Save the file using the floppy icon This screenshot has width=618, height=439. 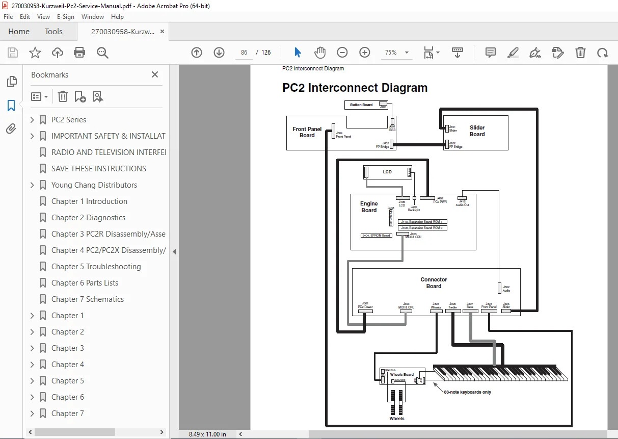tap(13, 53)
